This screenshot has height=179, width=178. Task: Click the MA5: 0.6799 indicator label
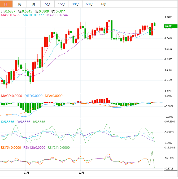11,15
